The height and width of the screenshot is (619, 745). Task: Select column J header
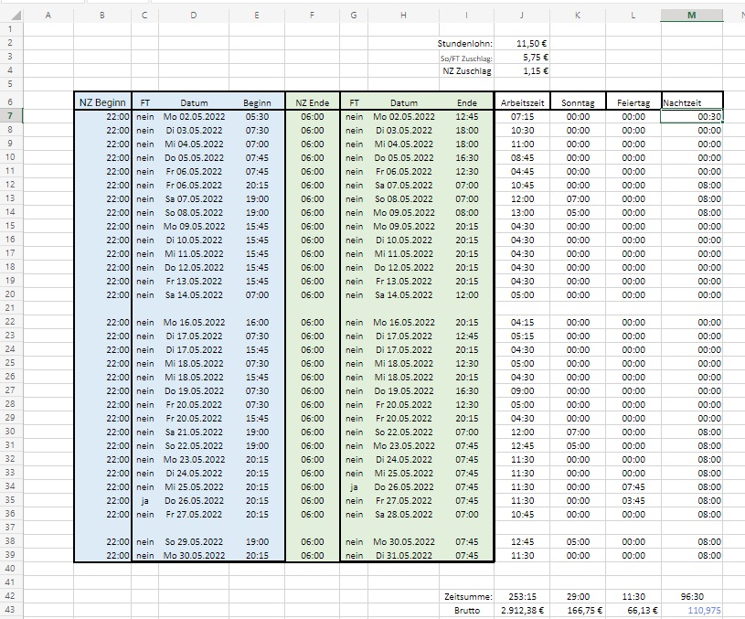pyautogui.click(x=521, y=15)
